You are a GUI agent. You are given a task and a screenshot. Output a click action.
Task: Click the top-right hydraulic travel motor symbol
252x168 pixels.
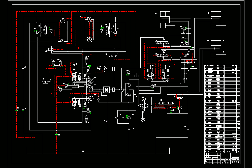(90, 20)
